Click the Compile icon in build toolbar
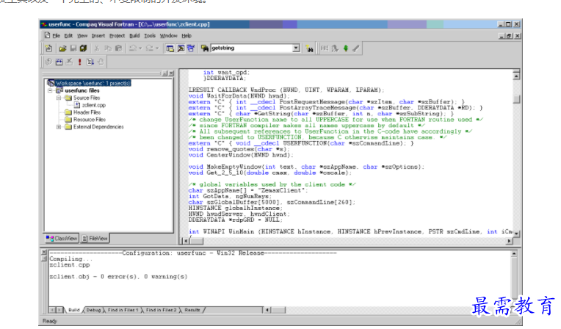 48,62
